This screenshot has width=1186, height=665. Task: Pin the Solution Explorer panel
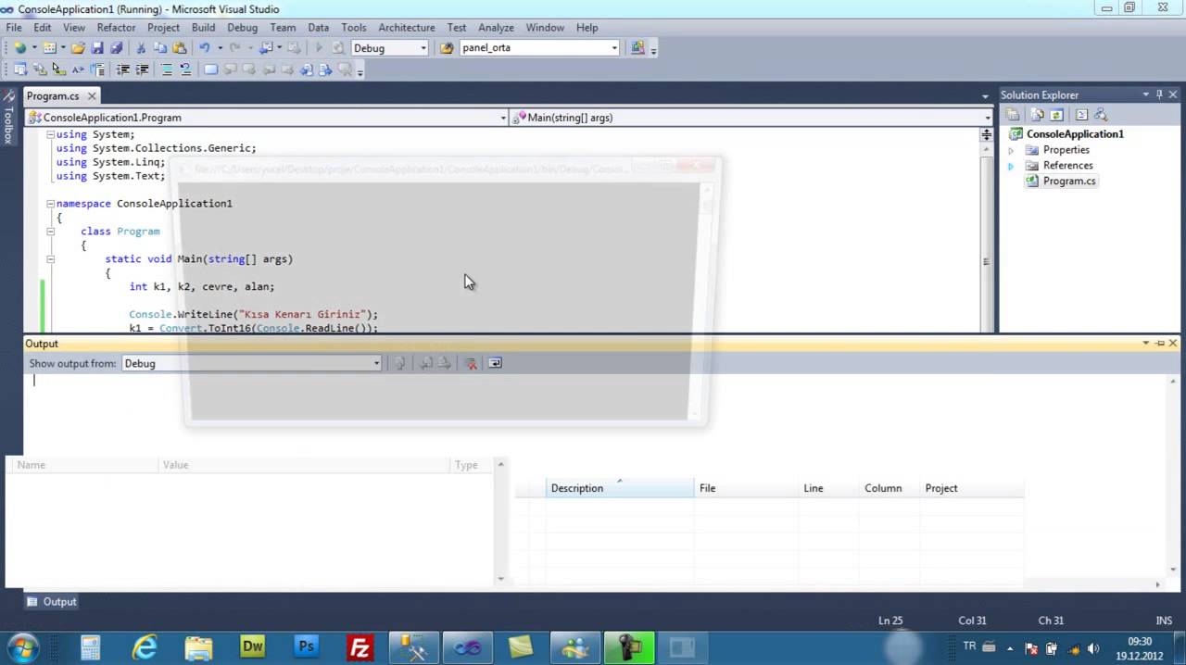coord(1159,94)
